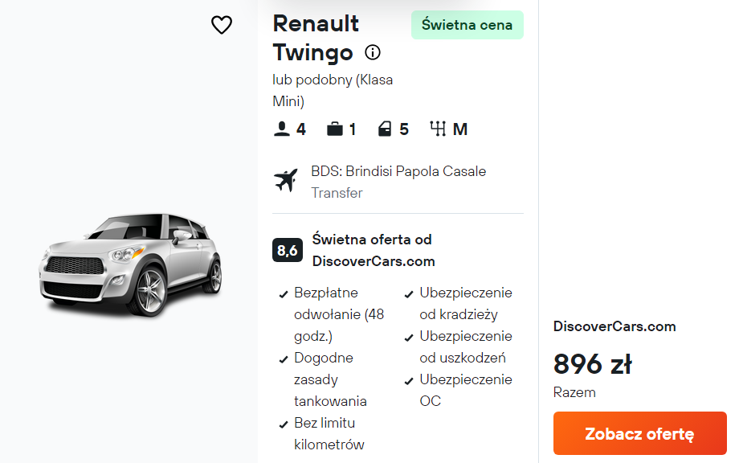739x463 pixels.
Task: Click Dogodne zasady tankowania feature
Action: [x=330, y=379]
